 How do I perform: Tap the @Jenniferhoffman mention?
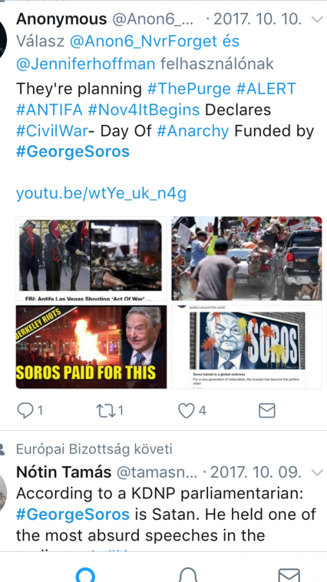click(86, 64)
